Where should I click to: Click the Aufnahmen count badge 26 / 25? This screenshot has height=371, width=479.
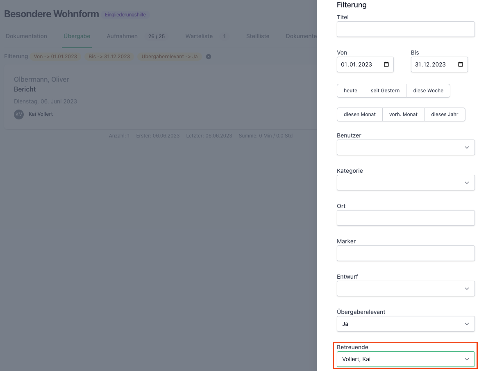click(157, 37)
